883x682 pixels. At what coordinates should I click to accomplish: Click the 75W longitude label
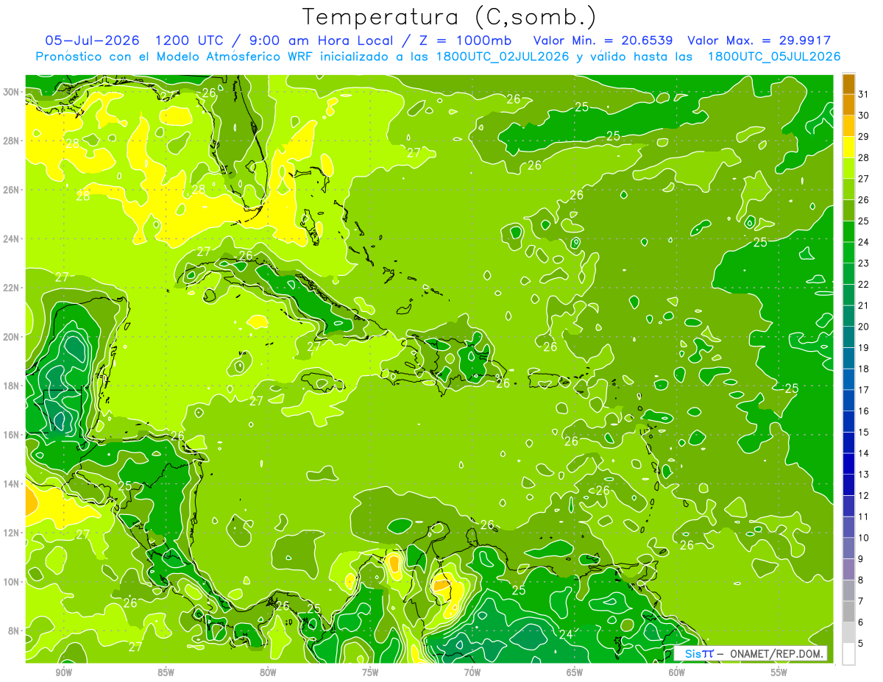[x=370, y=672]
